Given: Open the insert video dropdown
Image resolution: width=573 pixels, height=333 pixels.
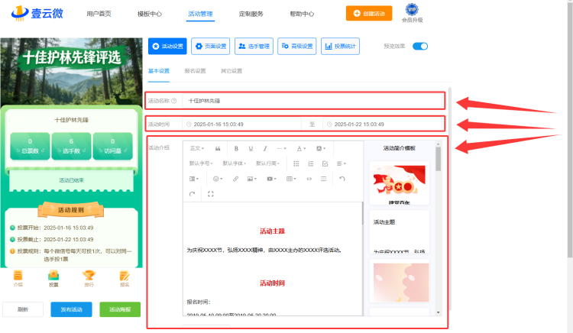Looking at the screenshot, I should [271, 179].
